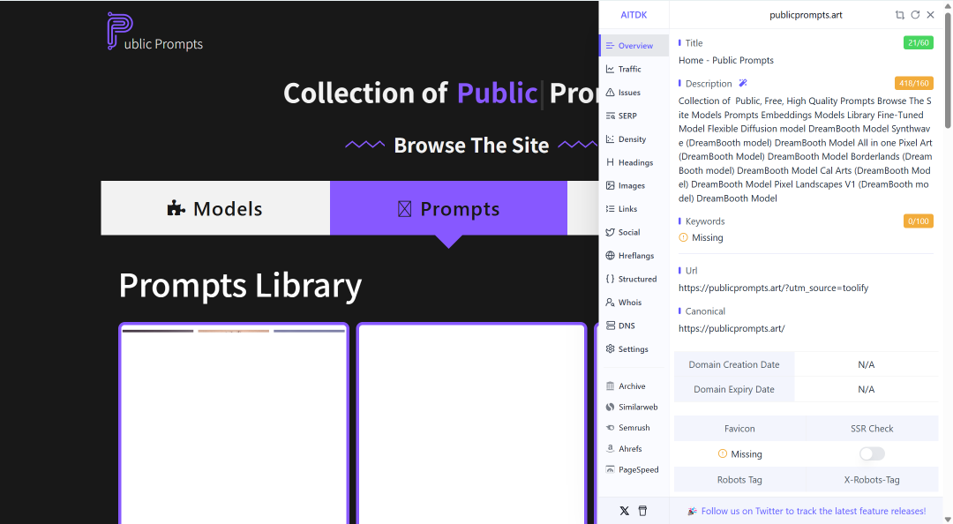Click the Favicon header cell

coord(739,429)
